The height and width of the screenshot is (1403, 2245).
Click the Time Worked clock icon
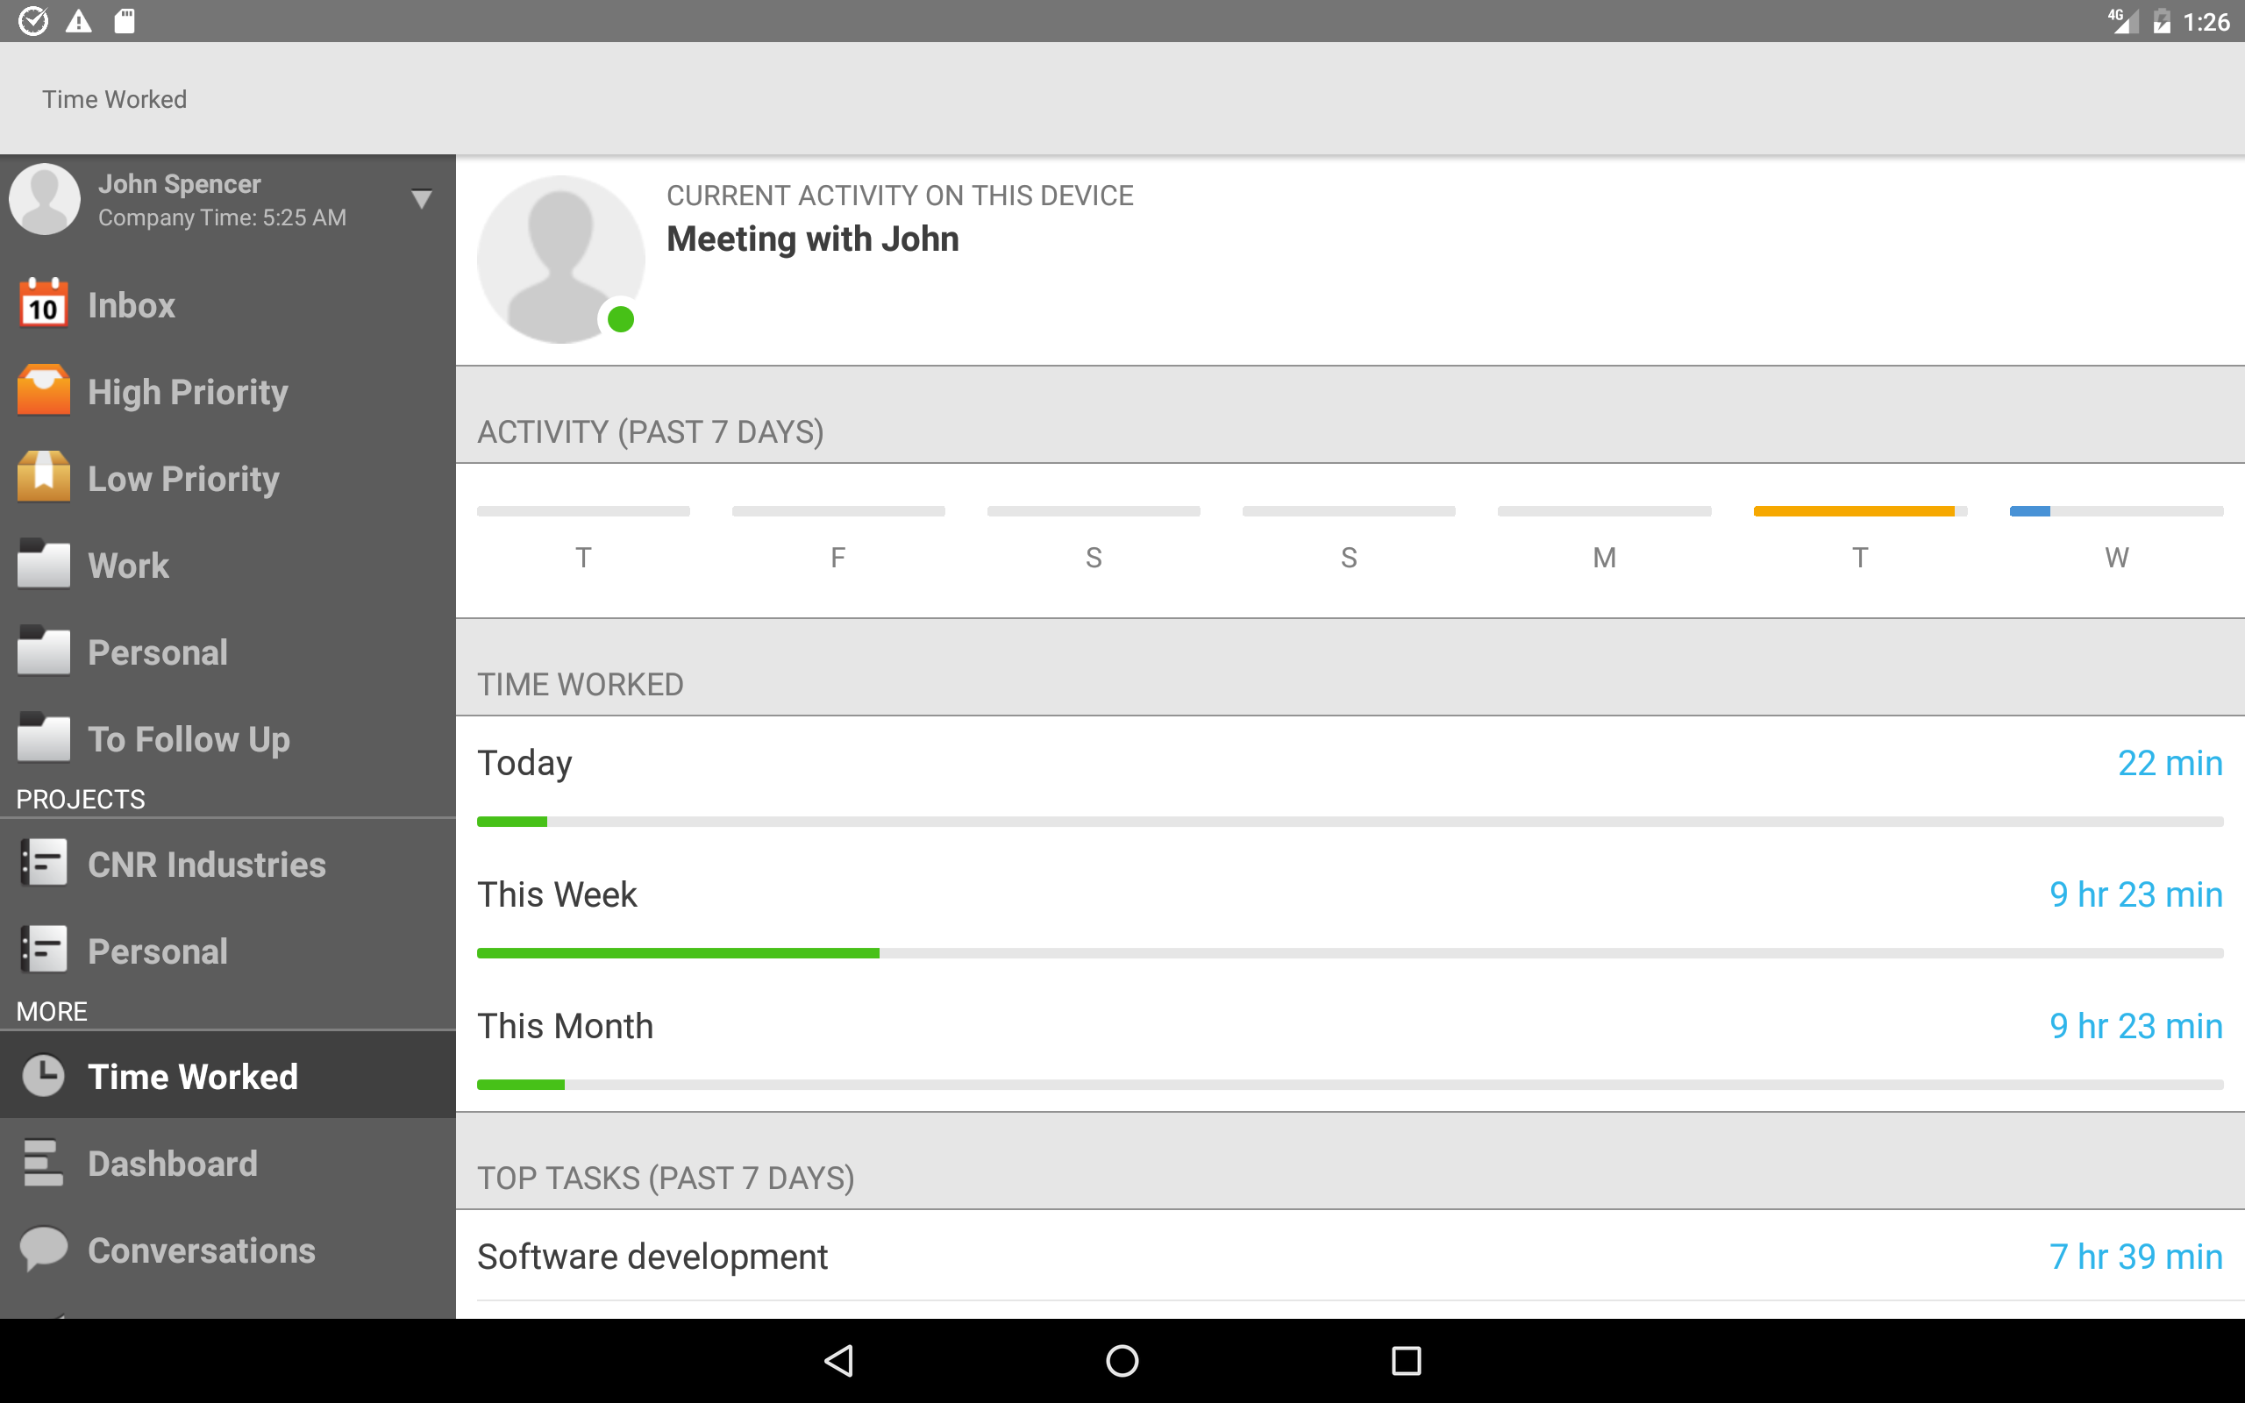tap(44, 1077)
